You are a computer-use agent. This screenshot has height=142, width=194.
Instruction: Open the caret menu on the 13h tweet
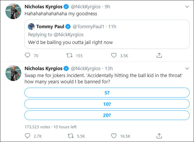[x=187, y=68]
